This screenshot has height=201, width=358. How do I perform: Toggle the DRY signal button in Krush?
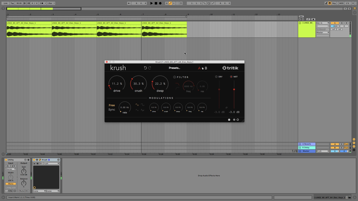(217, 77)
